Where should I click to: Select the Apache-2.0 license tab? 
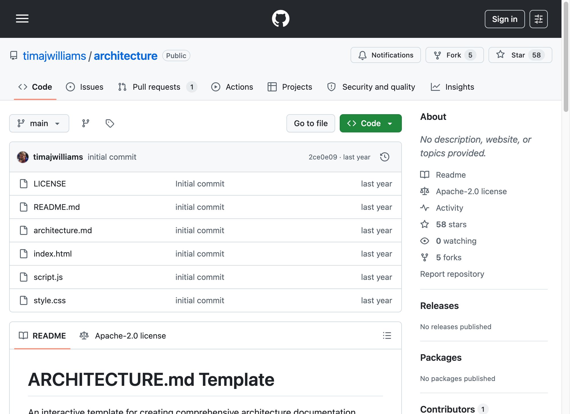click(x=123, y=335)
